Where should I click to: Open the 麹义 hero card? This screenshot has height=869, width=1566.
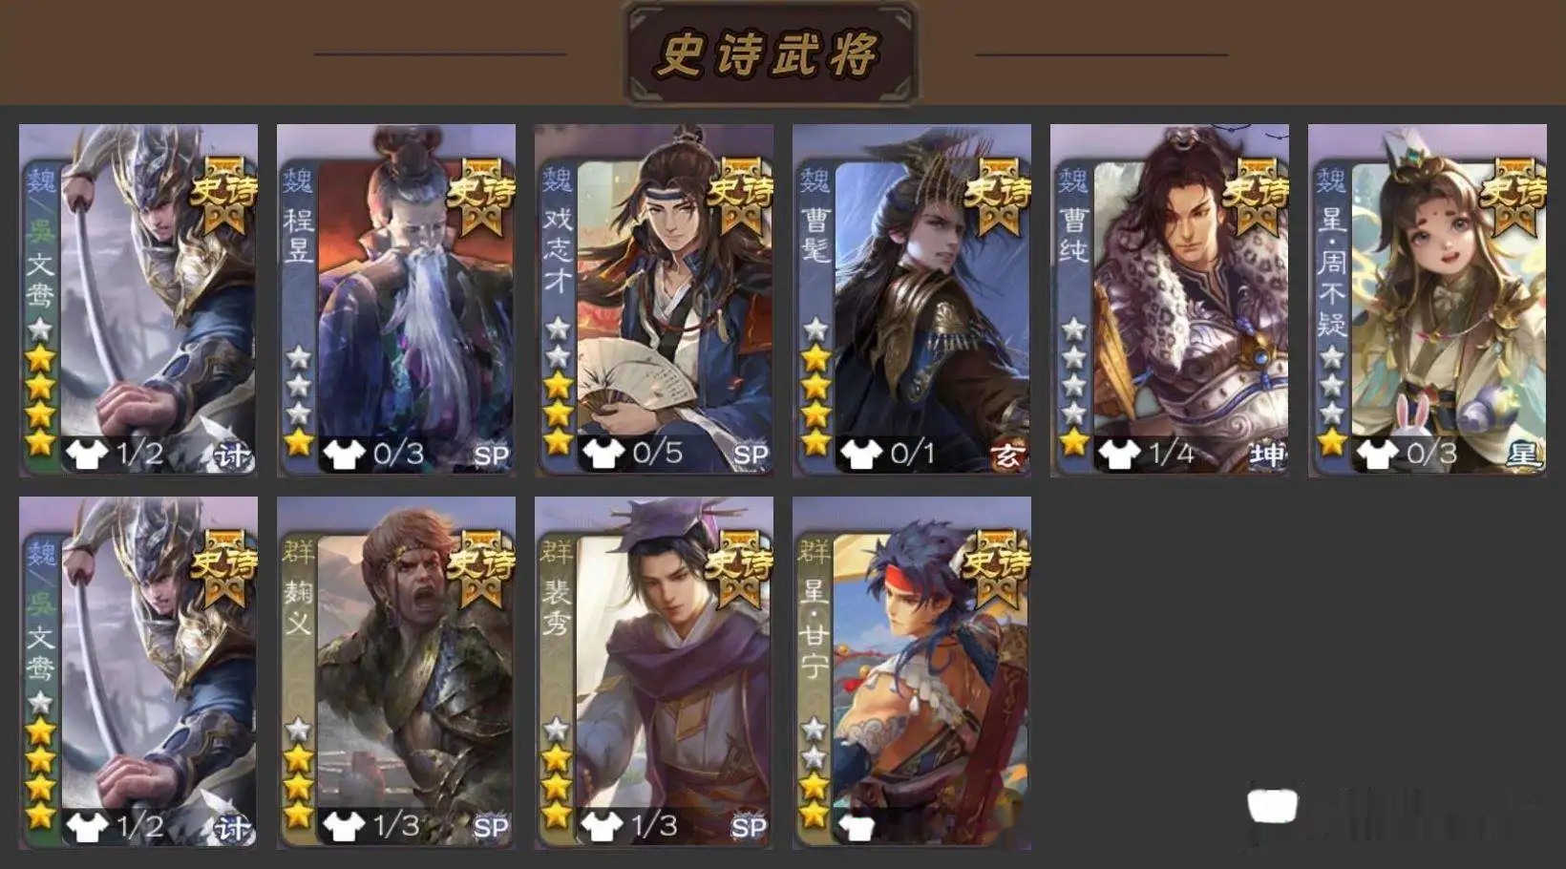(x=396, y=672)
